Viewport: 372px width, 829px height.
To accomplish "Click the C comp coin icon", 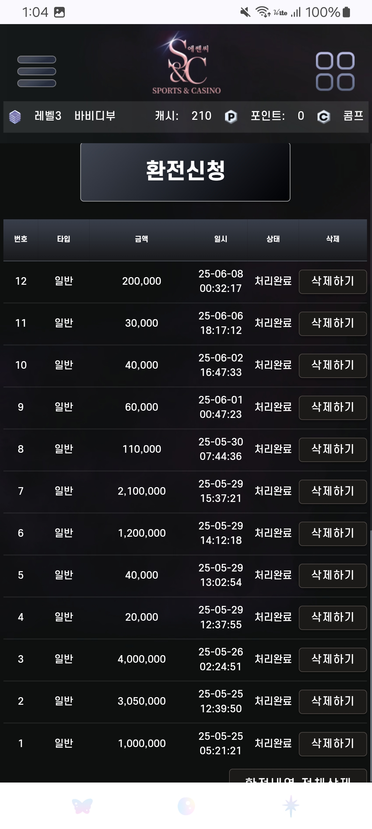I will coord(323,117).
